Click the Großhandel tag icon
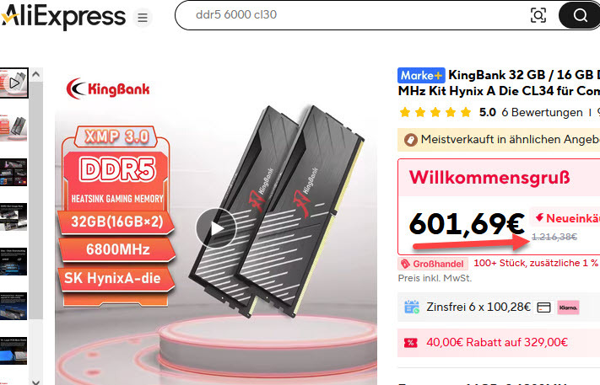The width and height of the screenshot is (600, 385). (x=405, y=264)
